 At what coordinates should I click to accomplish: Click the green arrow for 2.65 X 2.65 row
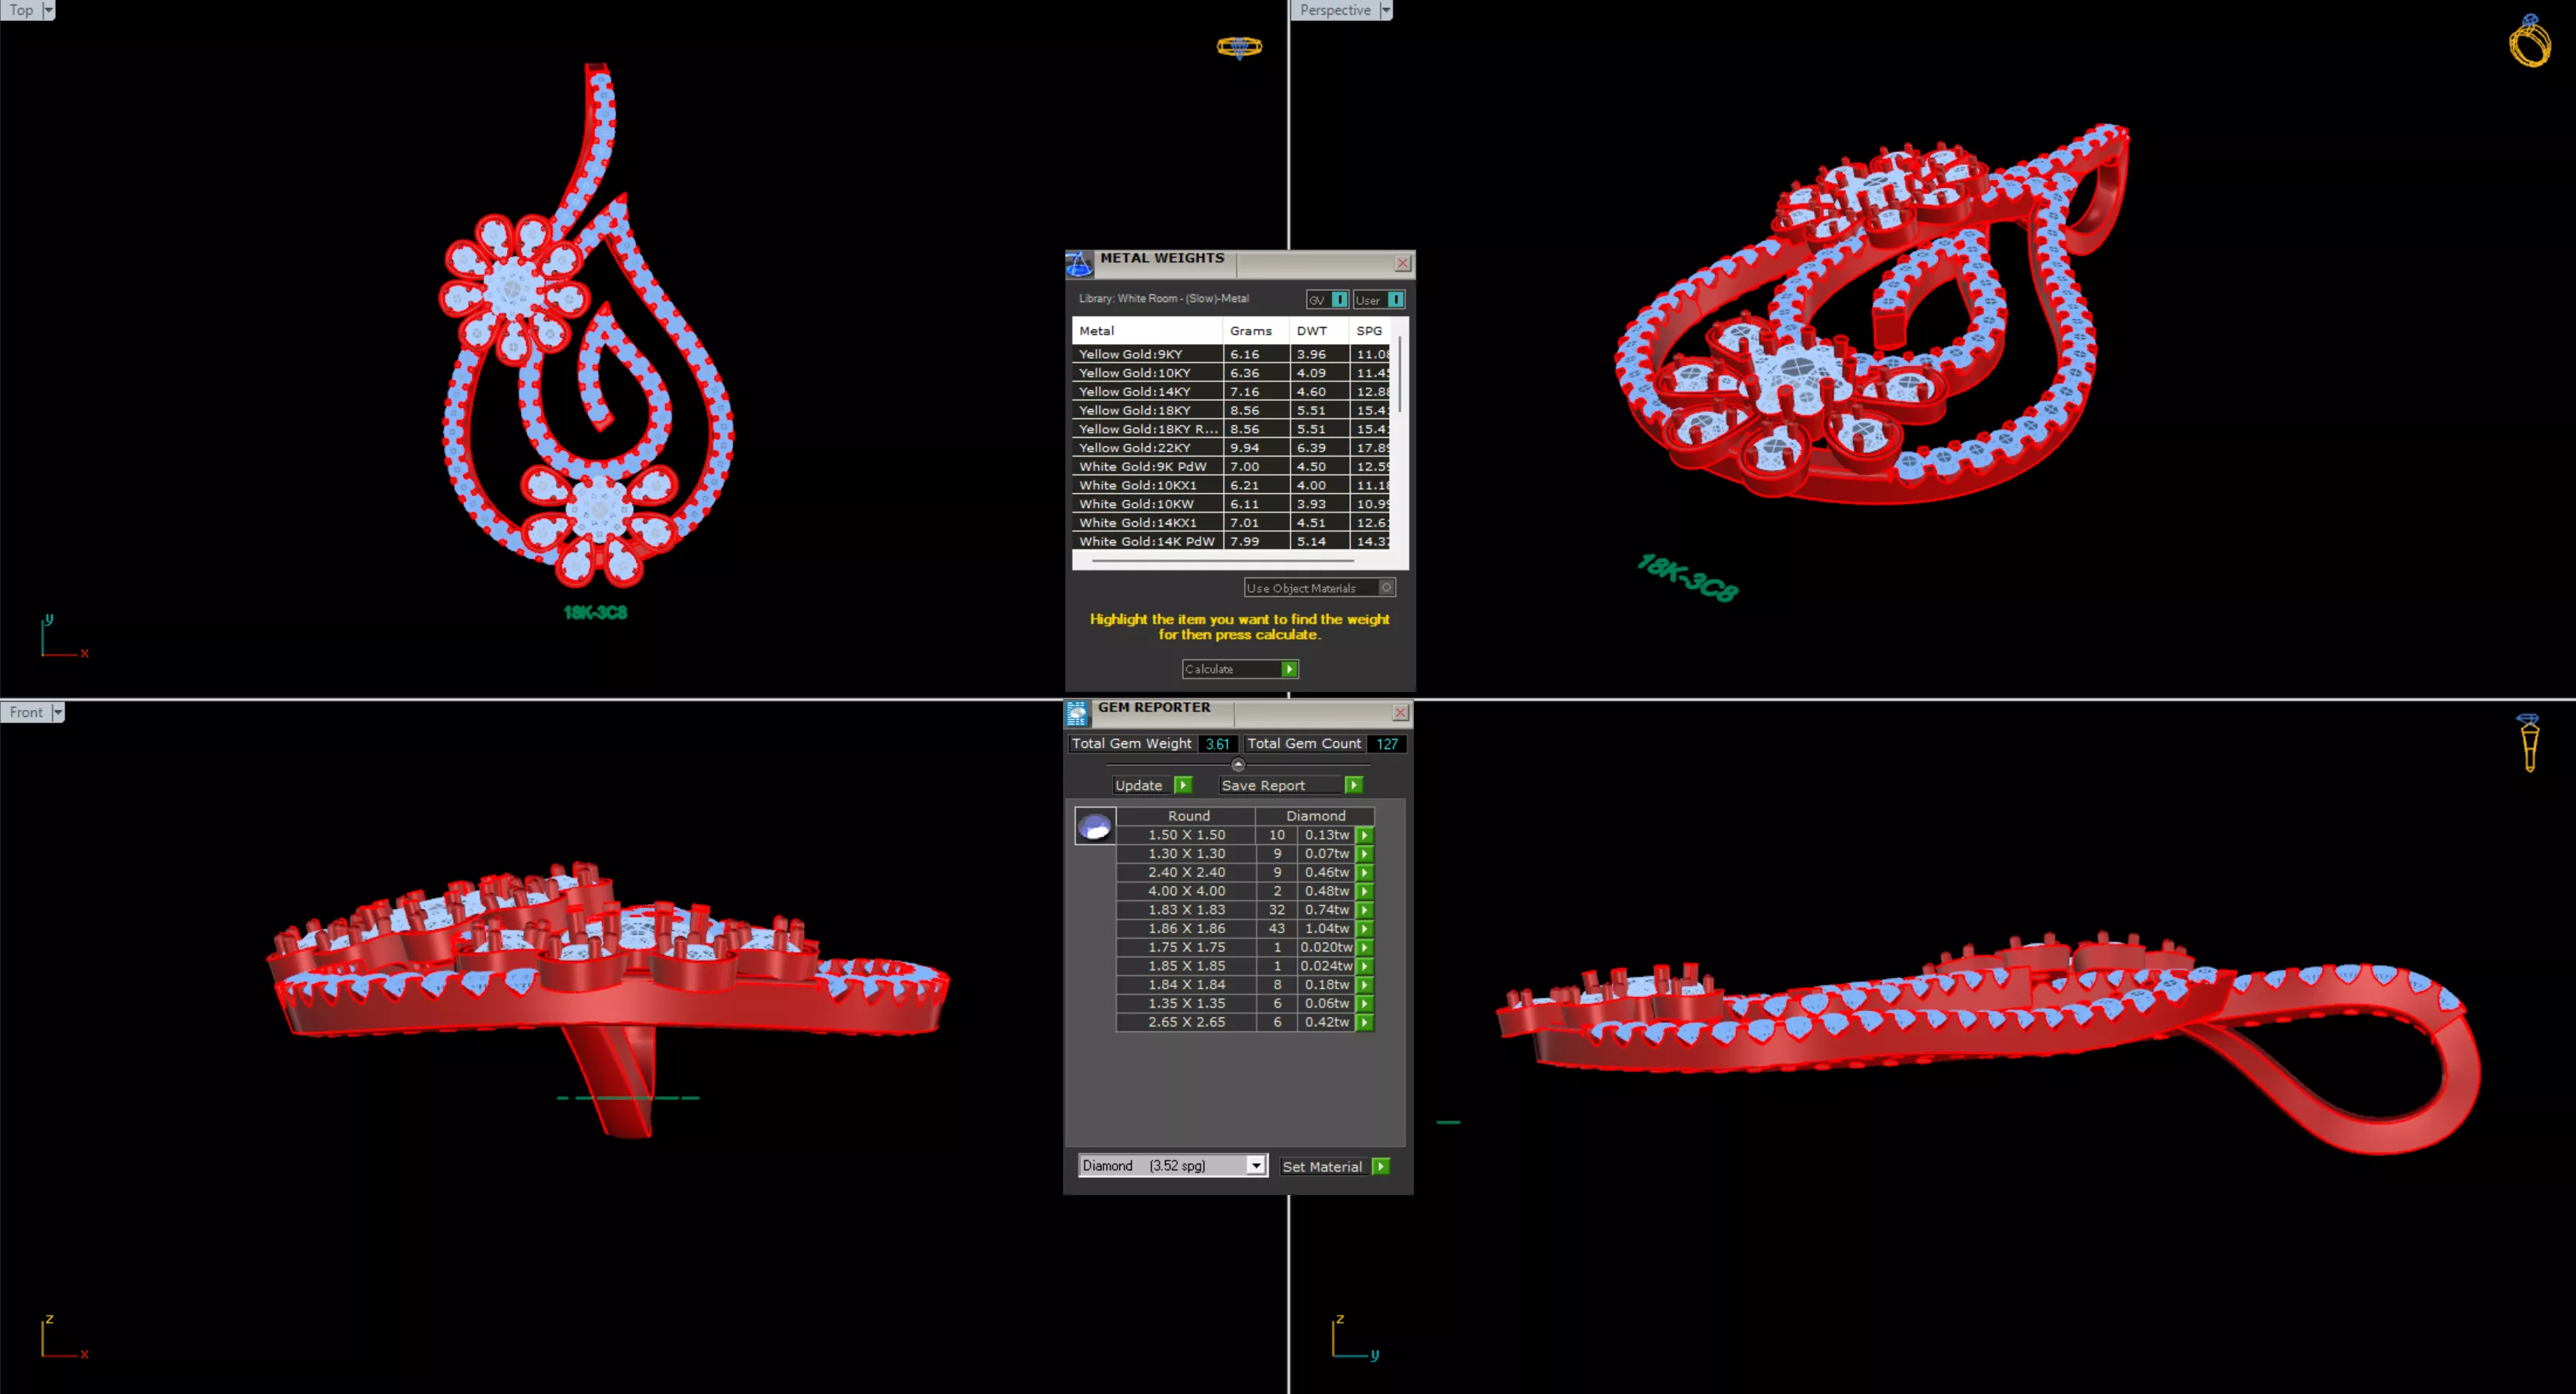pos(1364,1022)
